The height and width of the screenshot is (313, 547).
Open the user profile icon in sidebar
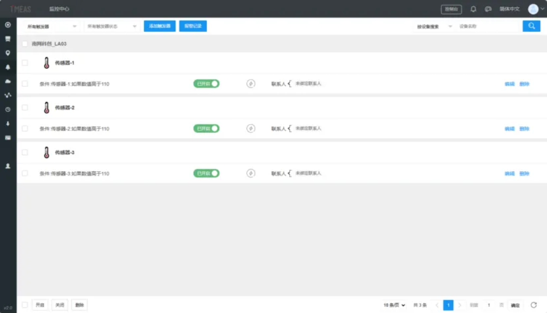click(8, 166)
